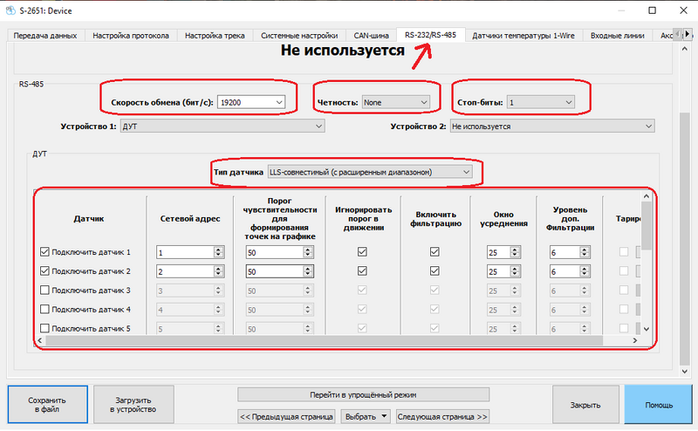Increase Сетевой адрес of sensor 1
Image resolution: width=698 pixels, height=431 pixels.
(x=218, y=250)
